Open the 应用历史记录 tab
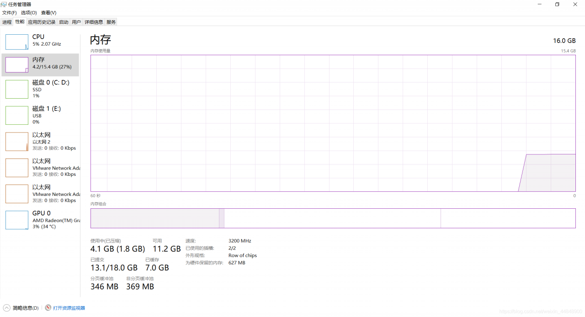This screenshot has height=317, width=585. click(42, 22)
